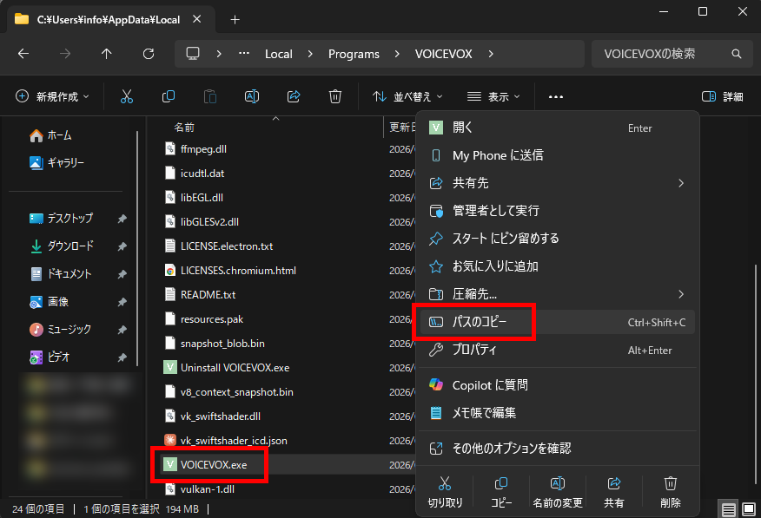Expand the chevron after Local breadcrumb
This screenshot has width=761, height=518.
pyautogui.click(x=310, y=54)
